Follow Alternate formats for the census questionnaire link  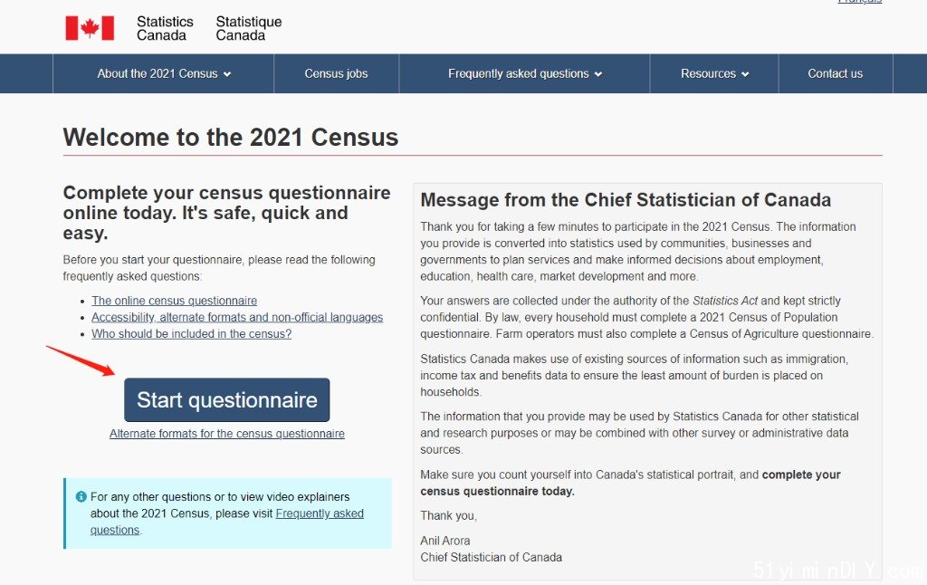pos(227,434)
